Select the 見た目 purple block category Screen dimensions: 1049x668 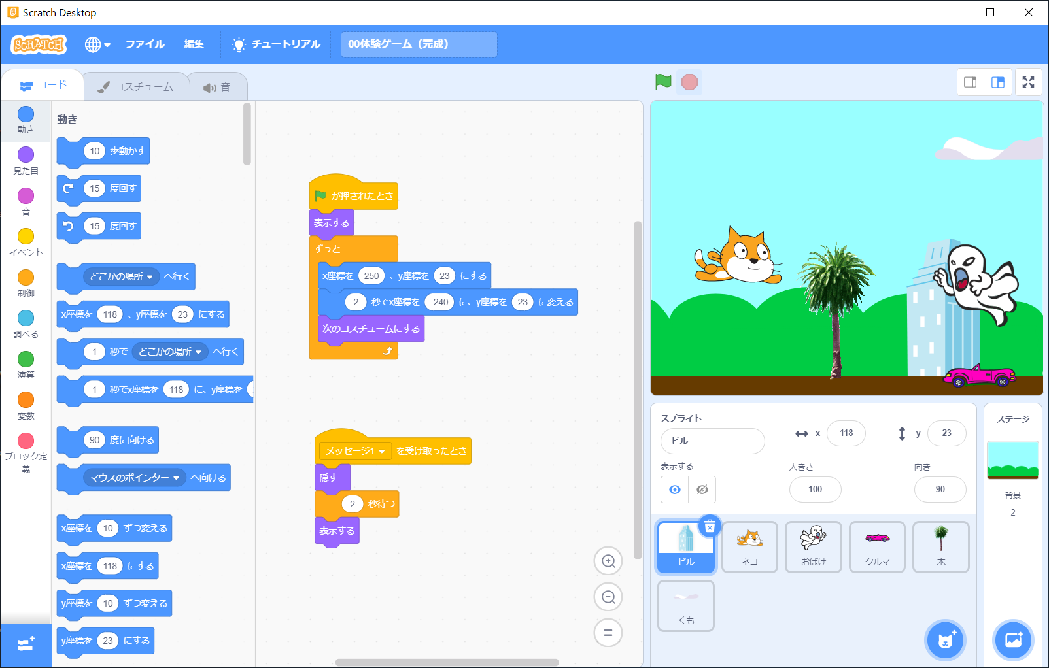point(26,160)
